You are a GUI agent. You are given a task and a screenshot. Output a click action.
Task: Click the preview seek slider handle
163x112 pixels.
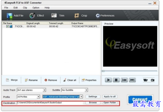click(x=103, y=71)
